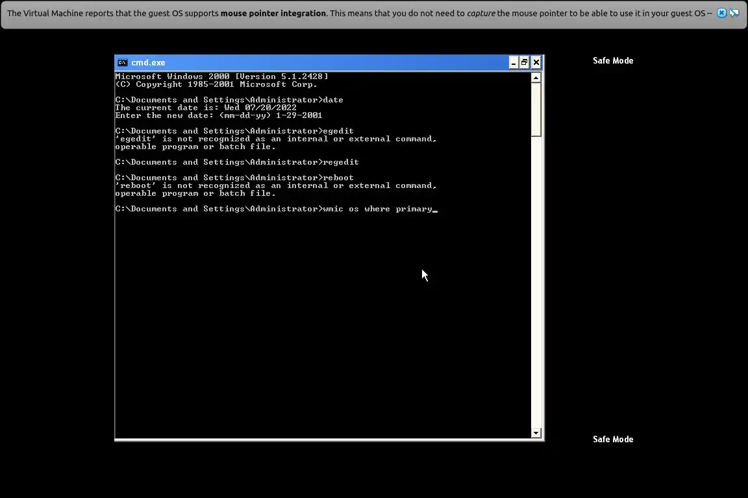Click the 'mouse pointer integration' notification text
The height and width of the screenshot is (498, 748).
273,14
